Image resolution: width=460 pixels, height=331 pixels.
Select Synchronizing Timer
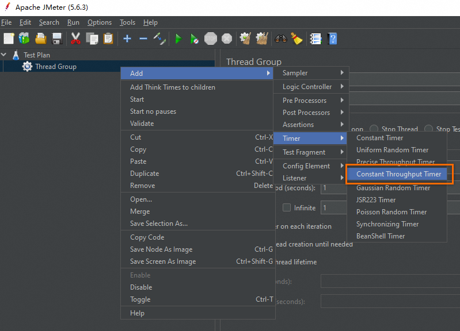397,224
